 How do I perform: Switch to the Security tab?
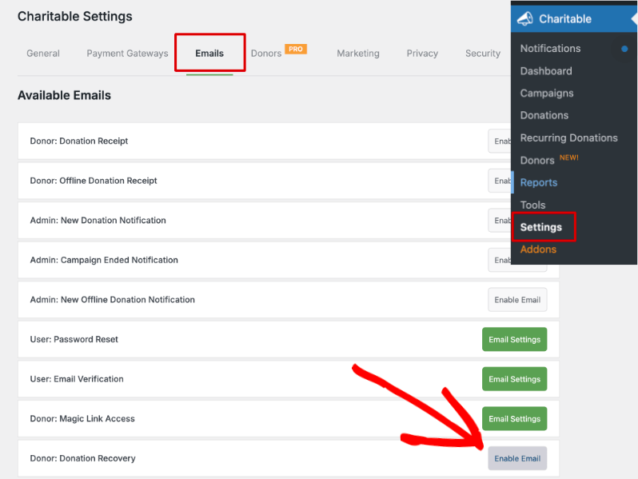point(483,54)
